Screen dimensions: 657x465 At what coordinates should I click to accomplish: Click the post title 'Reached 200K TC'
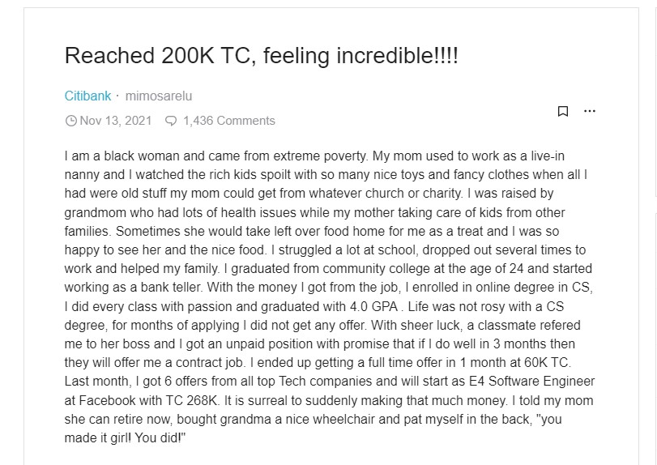(x=262, y=56)
